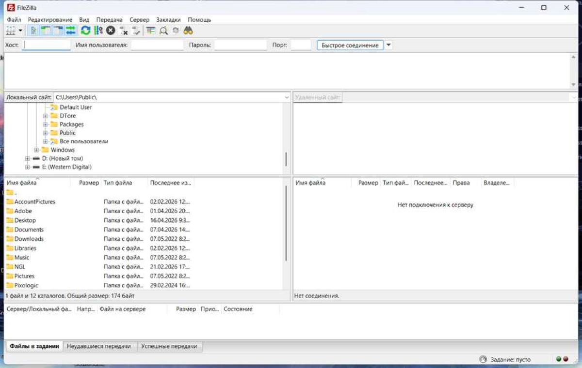Toggle the transfer queue display
This screenshot has height=368, width=582.
coord(71,31)
